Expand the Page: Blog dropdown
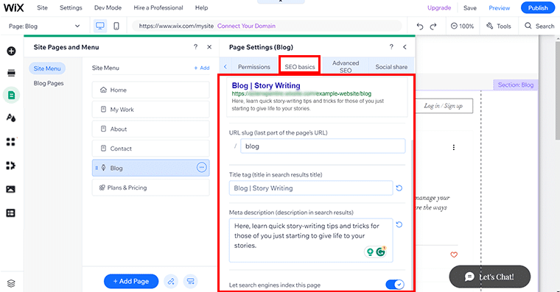560x292 pixels. (x=44, y=26)
